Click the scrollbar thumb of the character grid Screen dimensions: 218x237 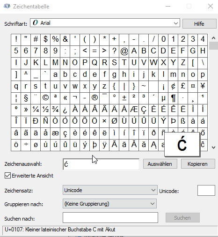point(213,45)
